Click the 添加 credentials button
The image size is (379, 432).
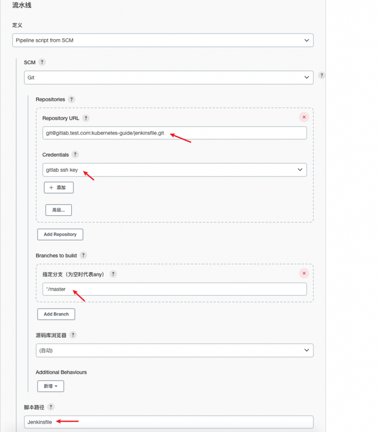(x=59, y=188)
